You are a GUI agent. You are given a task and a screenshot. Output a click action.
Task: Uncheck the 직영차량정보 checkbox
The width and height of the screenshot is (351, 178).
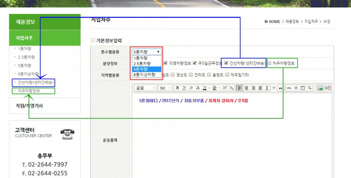(165, 63)
